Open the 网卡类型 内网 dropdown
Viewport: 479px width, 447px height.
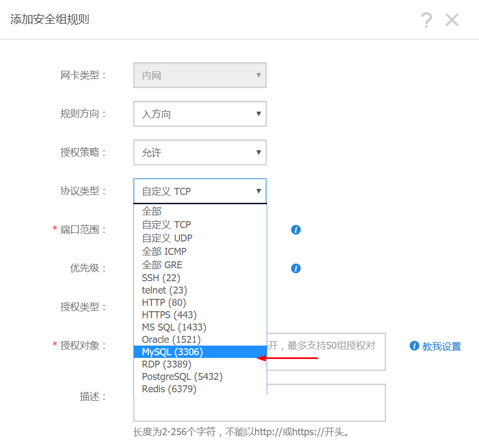click(200, 75)
